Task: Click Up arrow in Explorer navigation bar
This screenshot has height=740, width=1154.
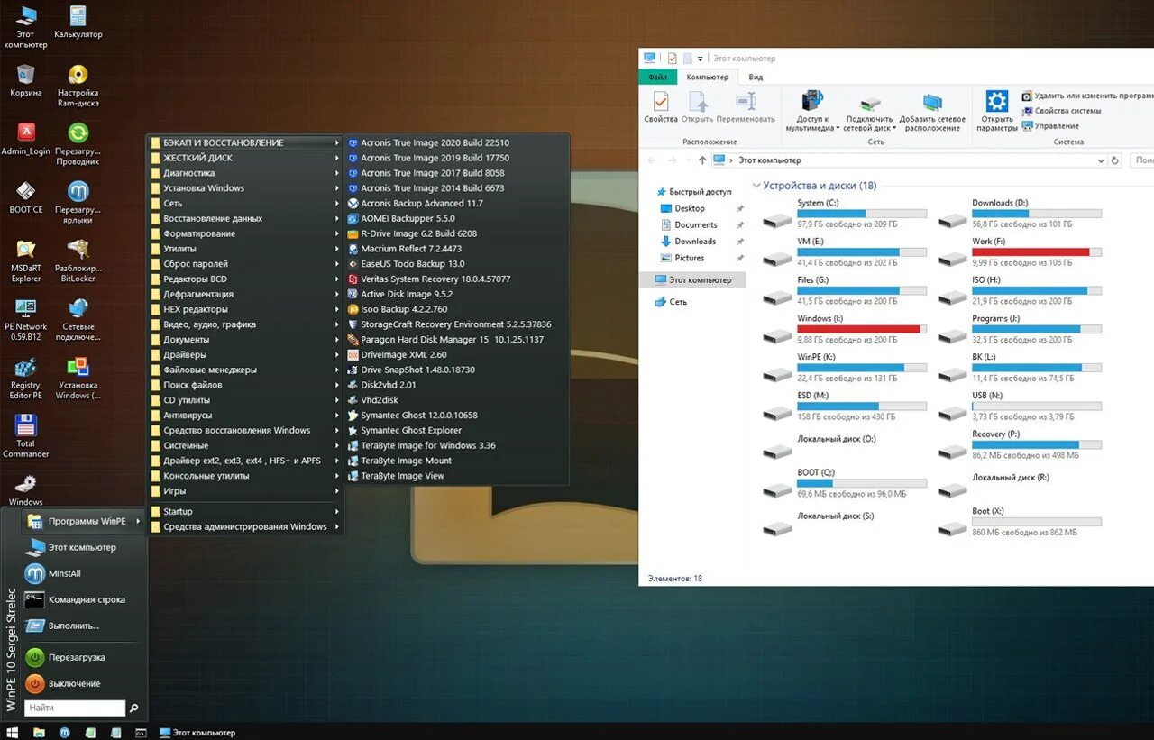Action: click(702, 160)
